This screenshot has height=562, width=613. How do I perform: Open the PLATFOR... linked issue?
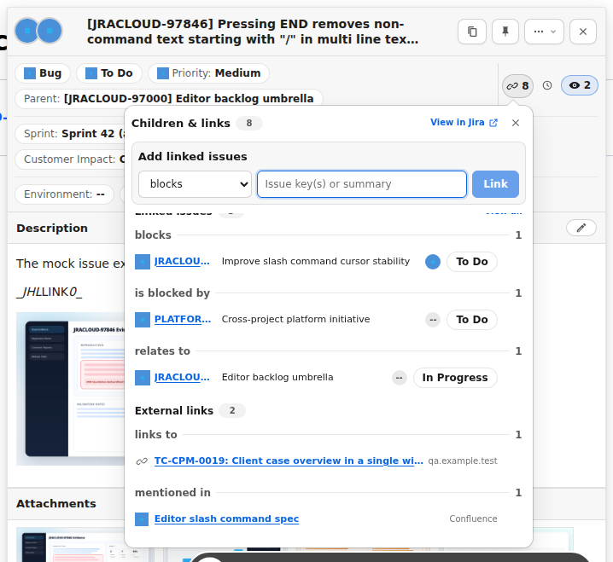[x=183, y=319]
